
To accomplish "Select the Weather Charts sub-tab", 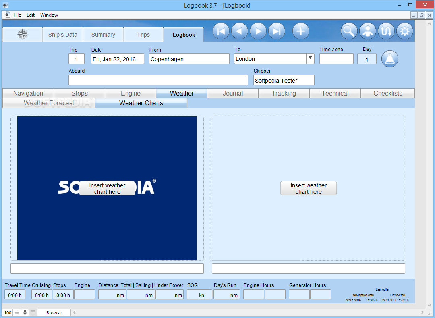I will (141, 103).
